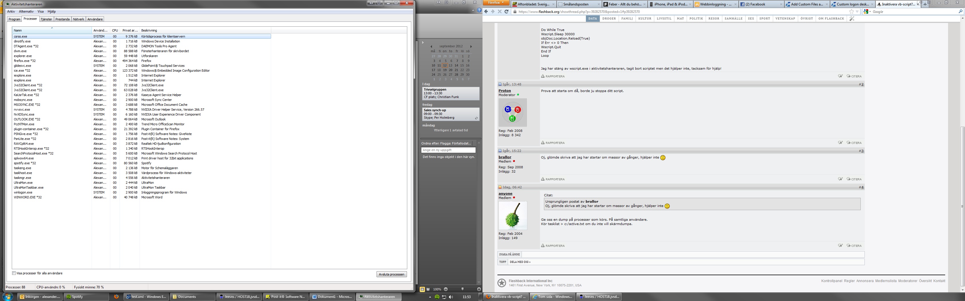
Task: Switch to Tjänster tab
Action: tap(47, 19)
